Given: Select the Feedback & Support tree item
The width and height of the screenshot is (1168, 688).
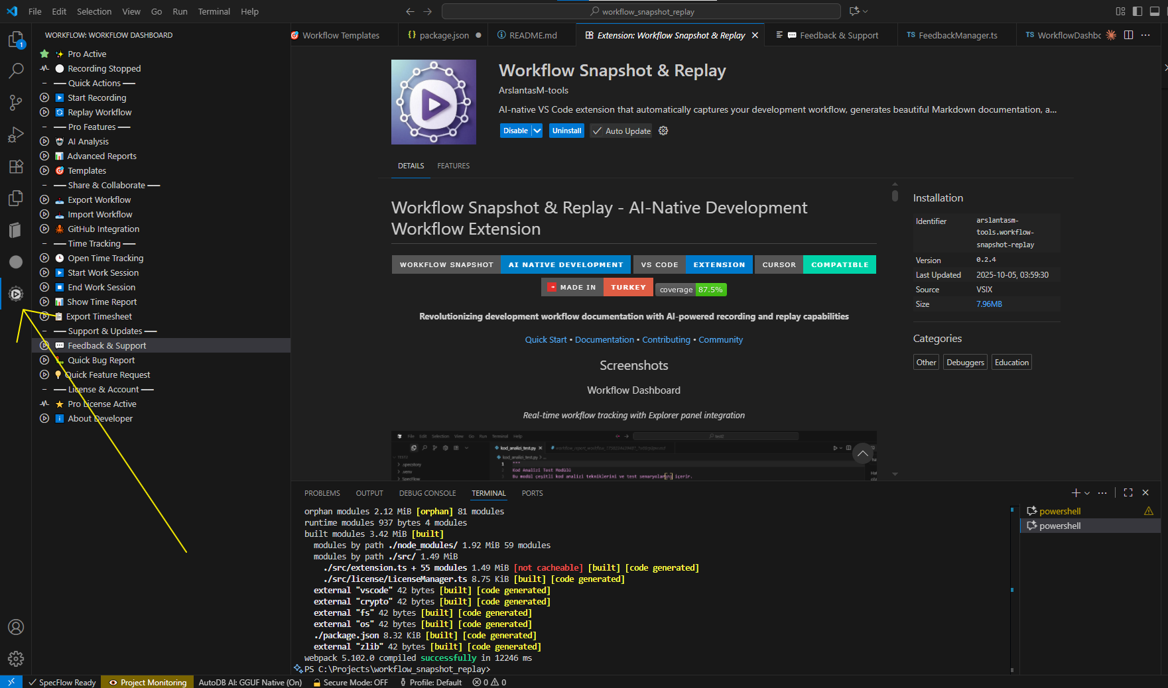Looking at the screenshot, I should tap(161, 345).
